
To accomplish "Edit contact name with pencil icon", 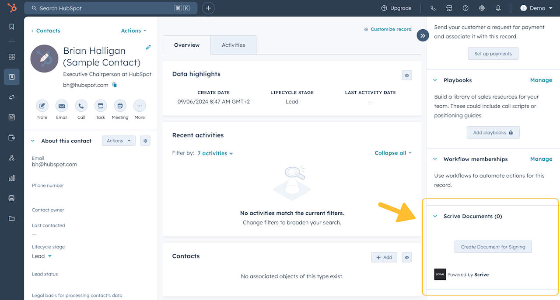I will tap(148, 47).
